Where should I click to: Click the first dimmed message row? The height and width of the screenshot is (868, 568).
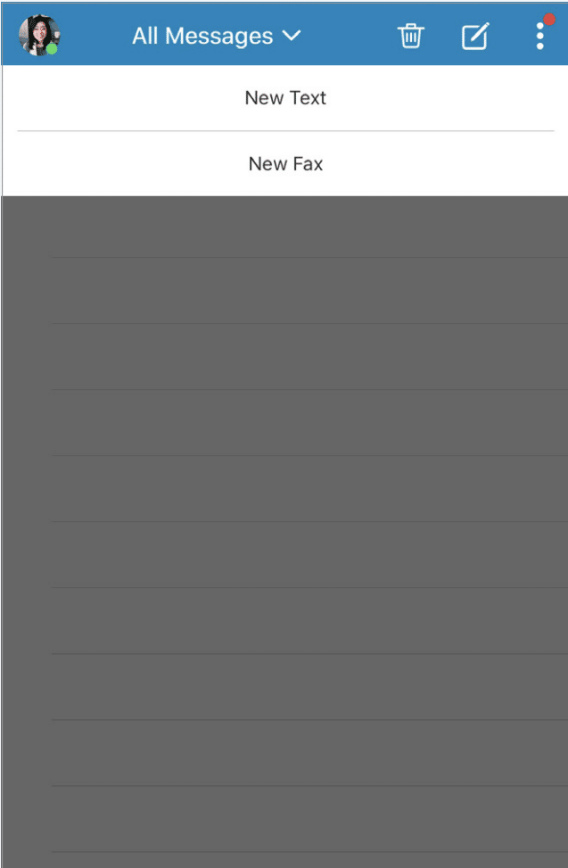pyautogui.click(x=284, y=227)
